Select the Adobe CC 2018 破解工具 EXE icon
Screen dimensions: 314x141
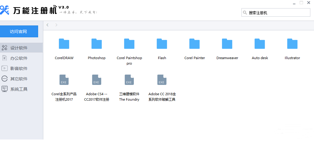pyautogui.click(x=162, y=80)
